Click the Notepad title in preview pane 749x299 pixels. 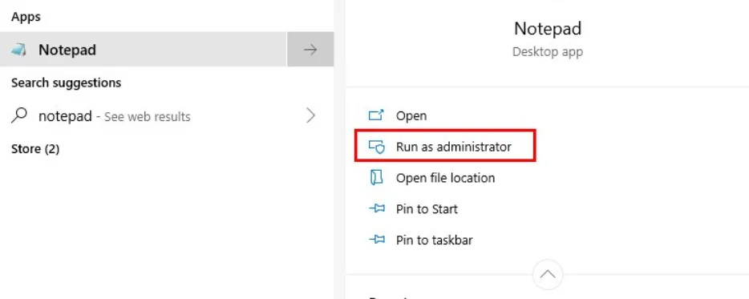(548, 29)
